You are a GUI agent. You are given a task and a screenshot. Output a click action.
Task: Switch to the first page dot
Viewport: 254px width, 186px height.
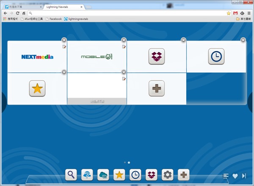pos(125,162)
